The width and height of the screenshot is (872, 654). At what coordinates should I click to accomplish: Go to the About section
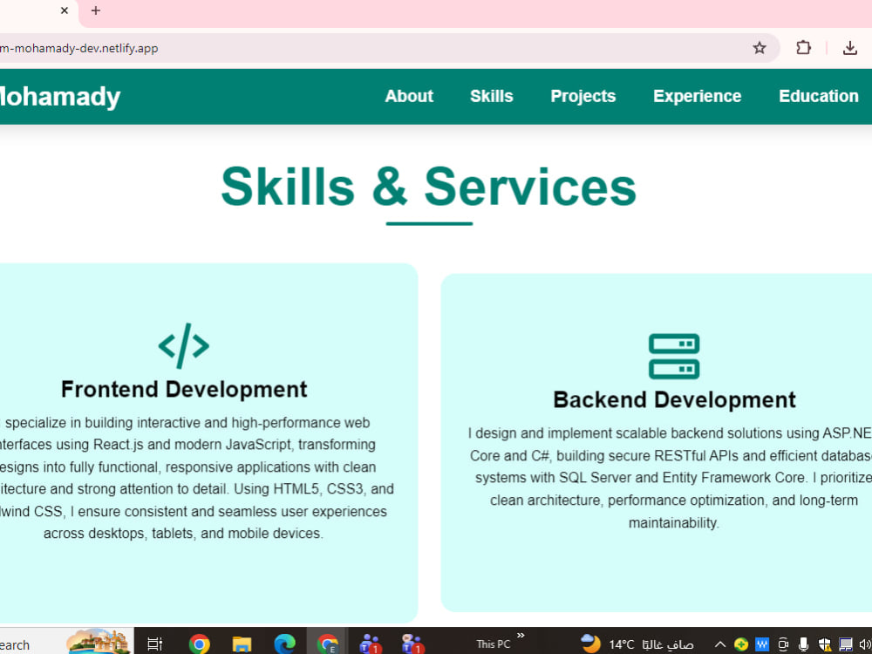(409, 96)
